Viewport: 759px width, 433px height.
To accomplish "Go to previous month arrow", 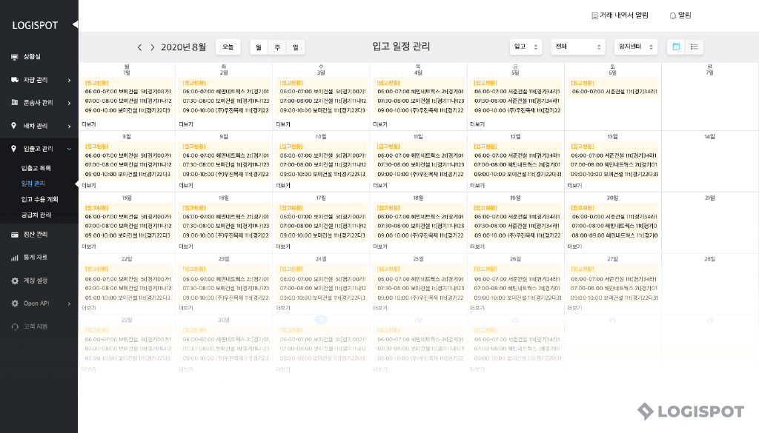I will coord(139,47).
